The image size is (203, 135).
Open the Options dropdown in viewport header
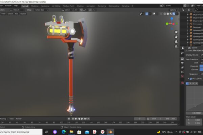(x=174, y=10)
